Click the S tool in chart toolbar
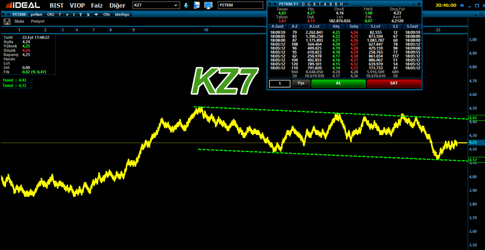The image size is (485, 250). pos(88,14)
